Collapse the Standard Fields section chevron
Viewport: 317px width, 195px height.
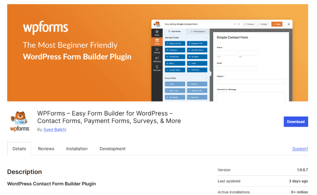pyautogui.click(x=206, y=38)
